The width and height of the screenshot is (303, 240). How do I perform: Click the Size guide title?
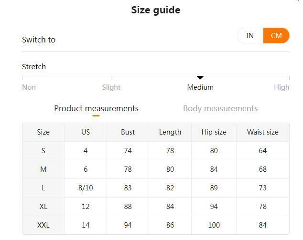click(156, 10)
